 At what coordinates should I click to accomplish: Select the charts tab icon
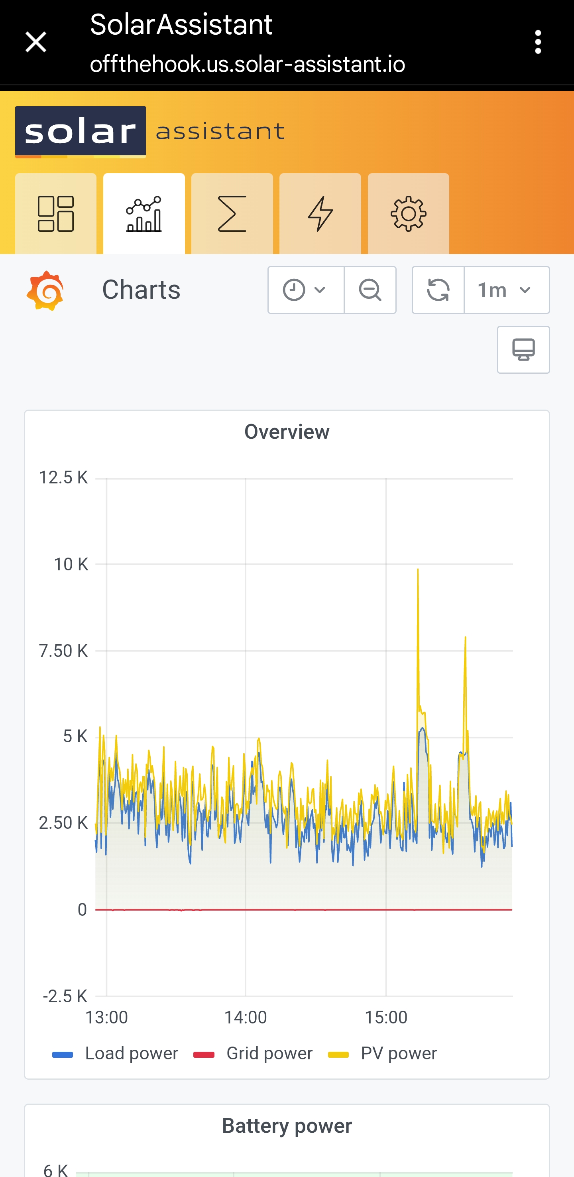(x=144, y=213)
